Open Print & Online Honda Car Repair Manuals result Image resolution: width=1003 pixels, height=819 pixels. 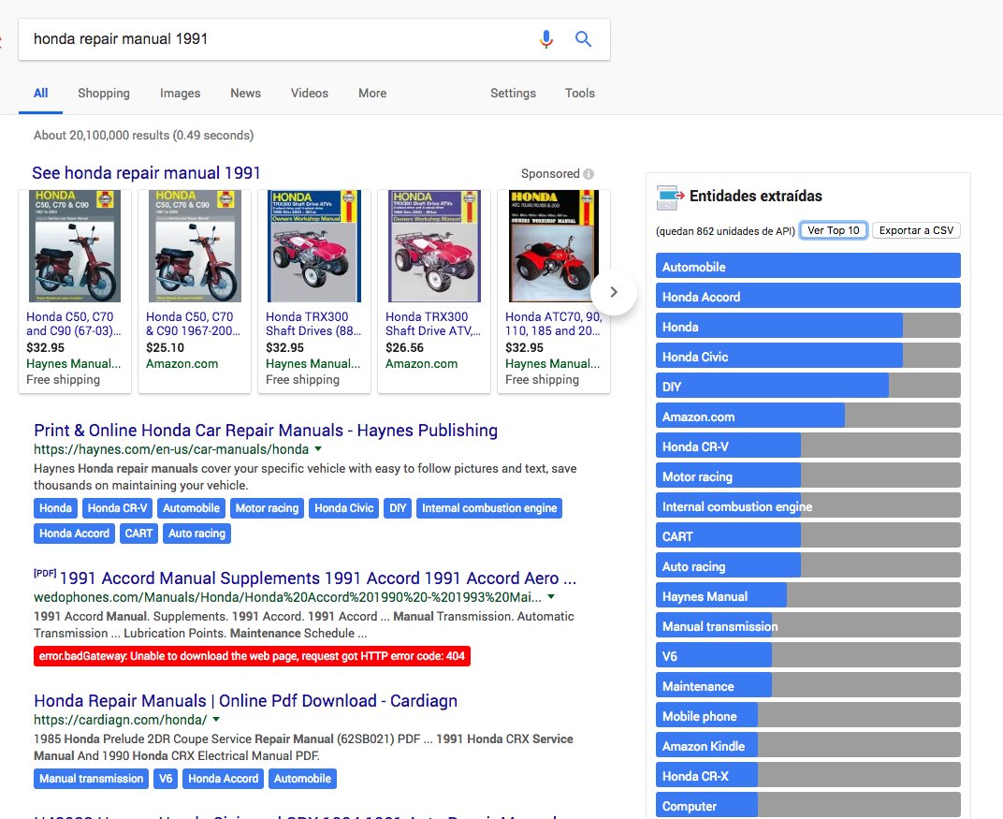pos(266,431)
